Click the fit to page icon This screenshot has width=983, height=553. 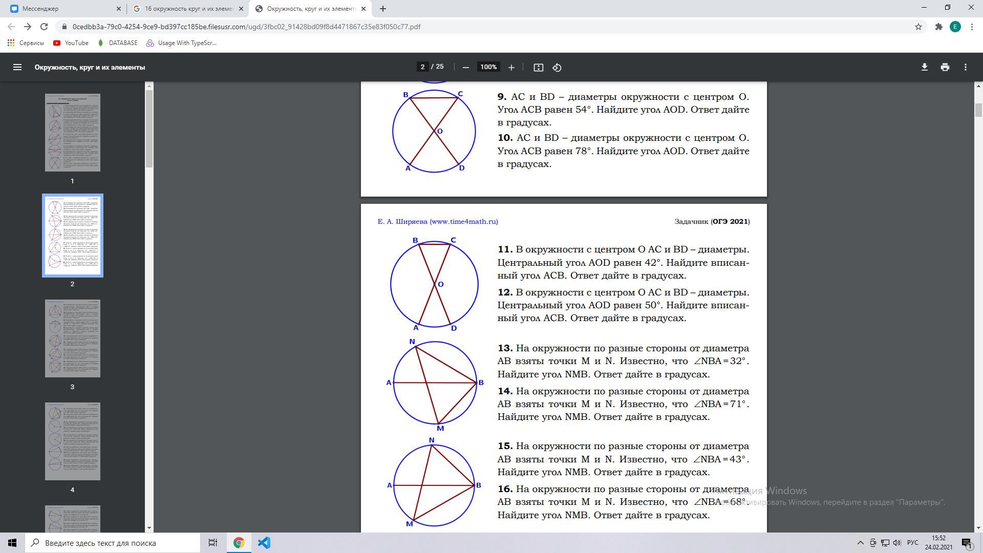click(538, 67)
